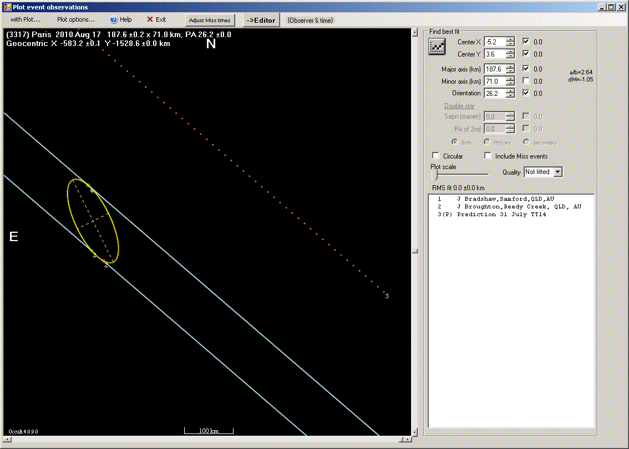Enable the Minor axis fit checkbox

tap(526, 80)
